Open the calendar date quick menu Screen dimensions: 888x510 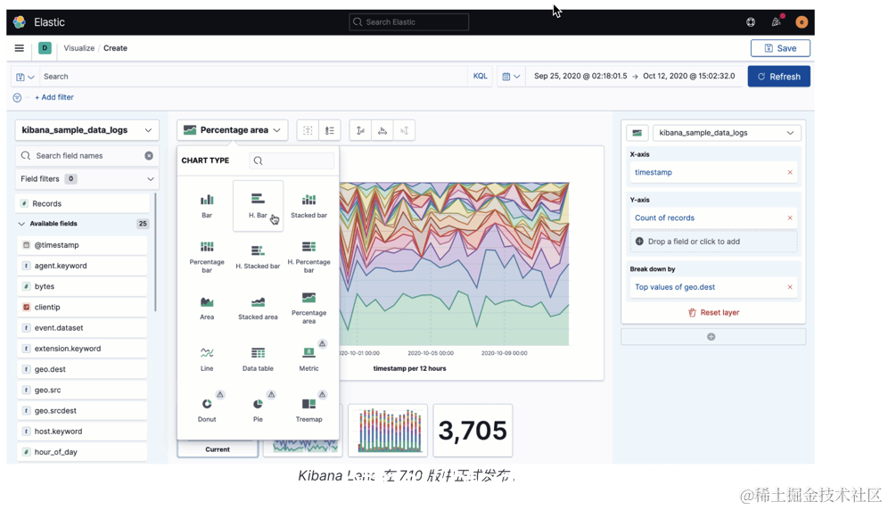click(511, 77)
